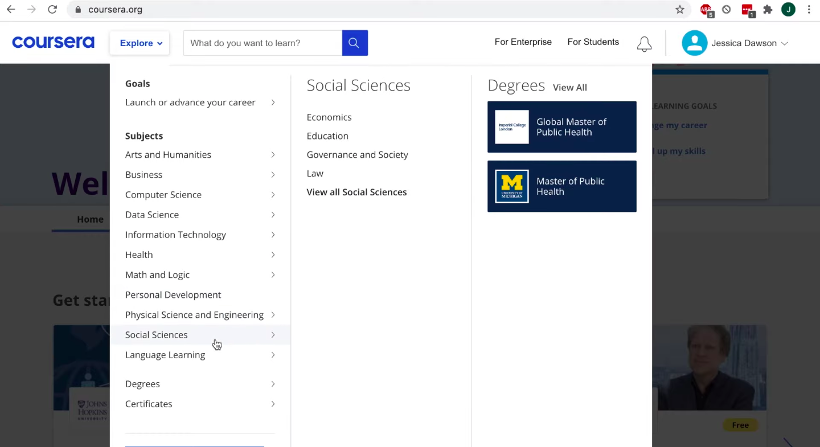Expand the Computer Science subject submenu
The width and height of the screenshot is (820, 447).
coord(163,194)
